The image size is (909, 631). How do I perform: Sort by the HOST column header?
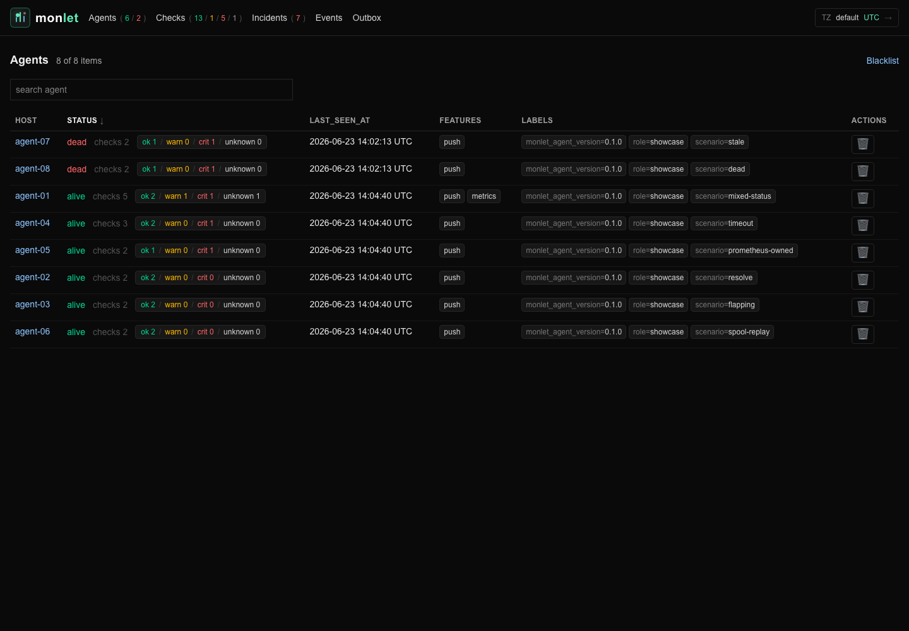(26, 121)
